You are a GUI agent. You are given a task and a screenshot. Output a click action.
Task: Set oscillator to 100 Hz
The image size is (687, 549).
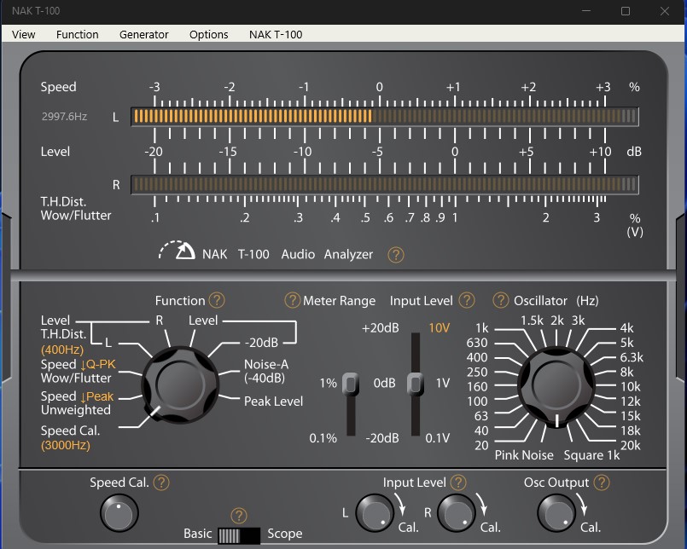coord(477,401)
